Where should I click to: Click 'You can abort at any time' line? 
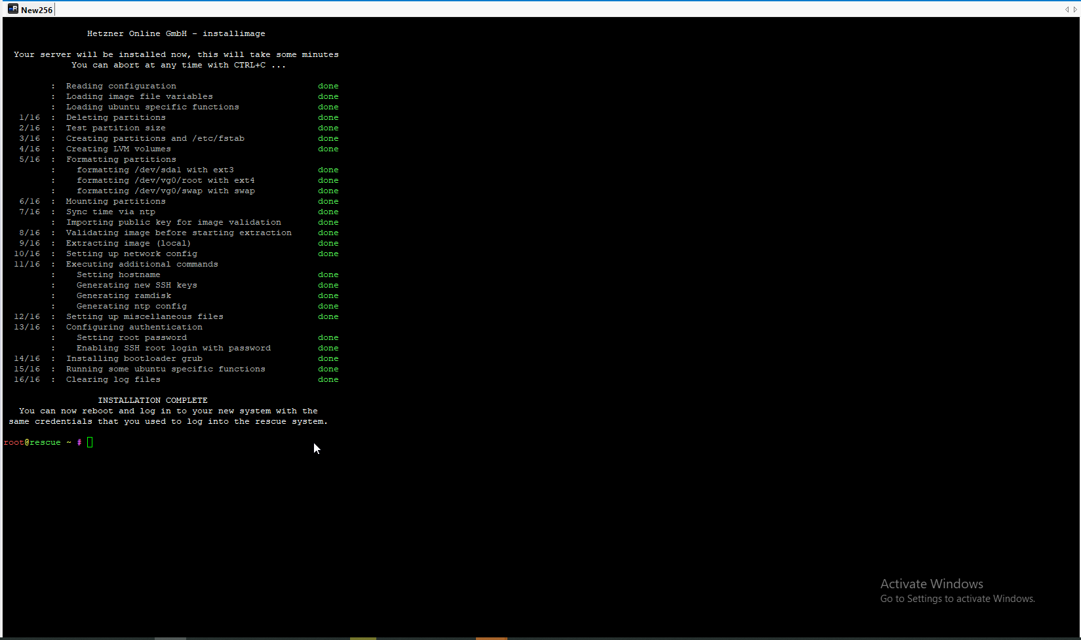click(179, 65)
